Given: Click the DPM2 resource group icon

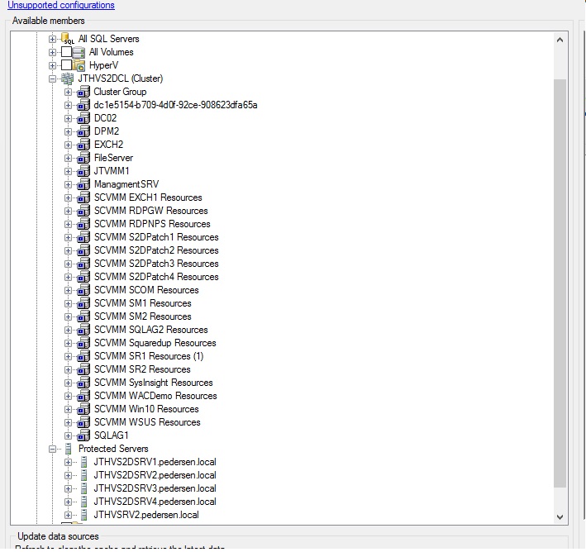Looking at the screenshot, I should point(83,131).
